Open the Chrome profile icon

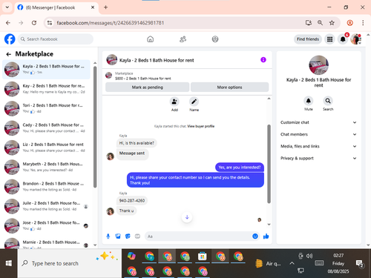tap(349, 23)
